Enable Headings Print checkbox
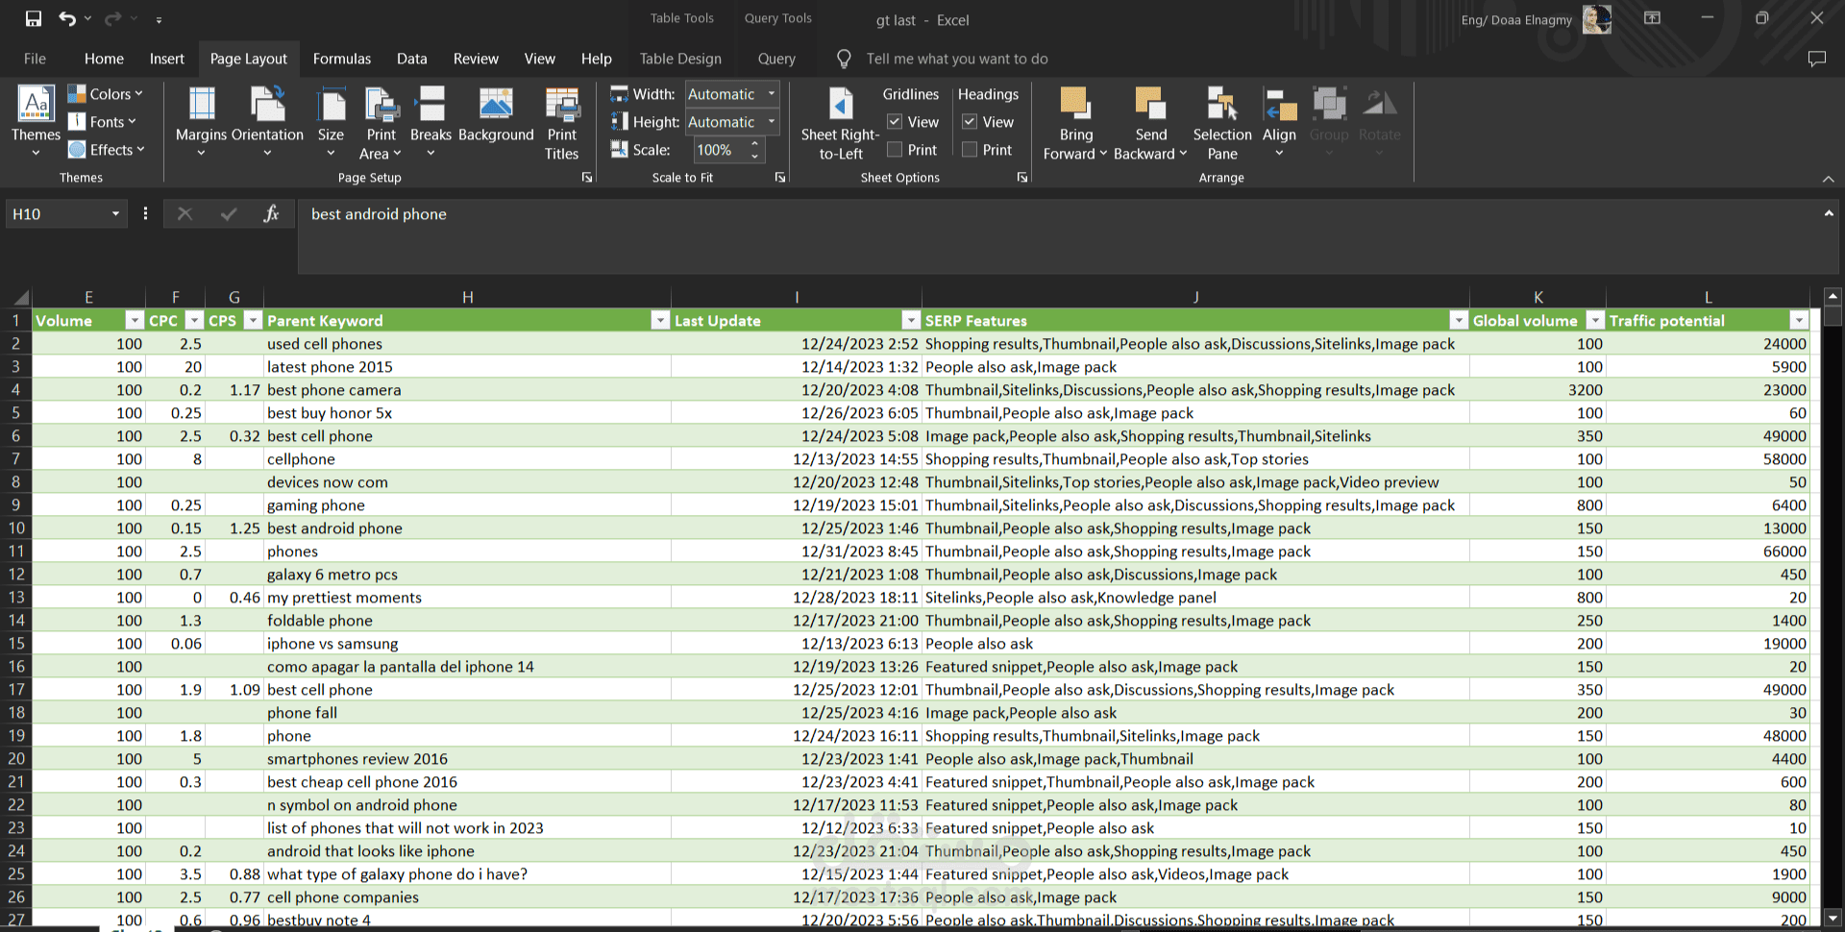Viewport: 1845px width, 932px height. (970, 150)
